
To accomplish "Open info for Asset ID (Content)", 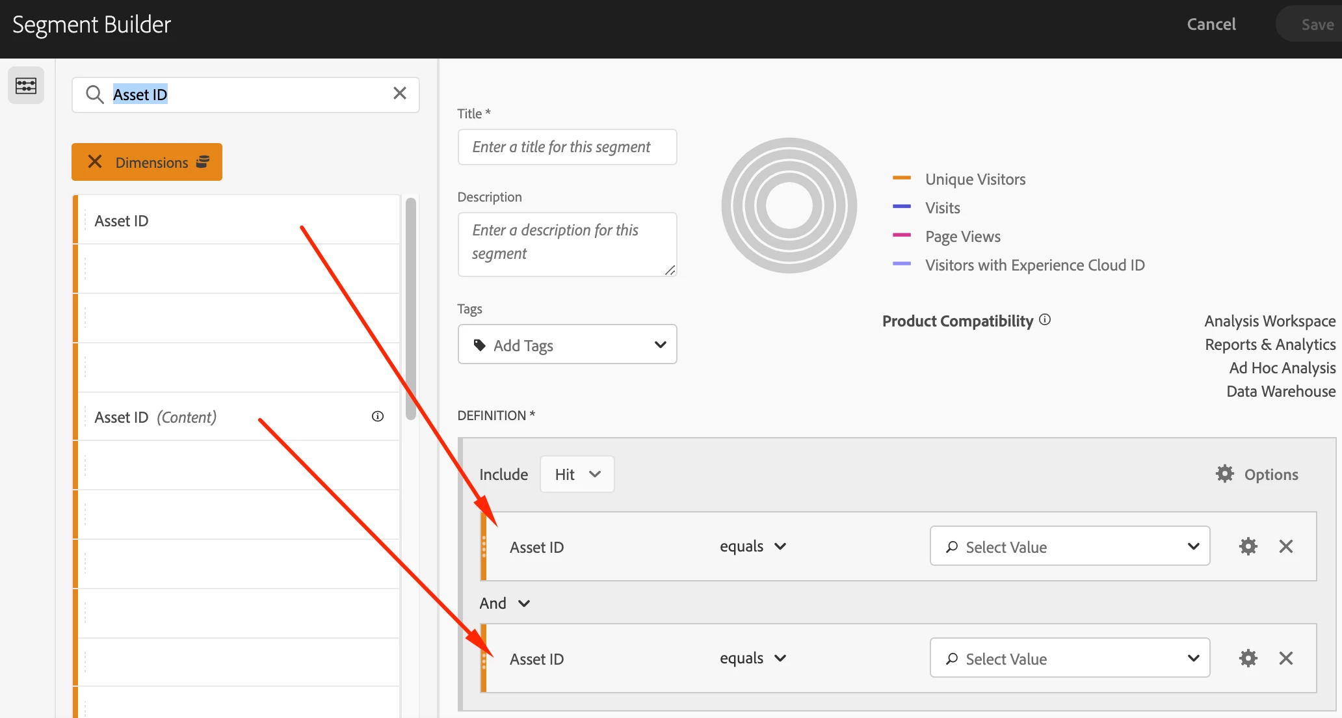I will (377, 416).
